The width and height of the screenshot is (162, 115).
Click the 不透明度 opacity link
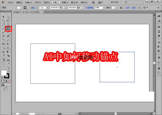point(89,8)
